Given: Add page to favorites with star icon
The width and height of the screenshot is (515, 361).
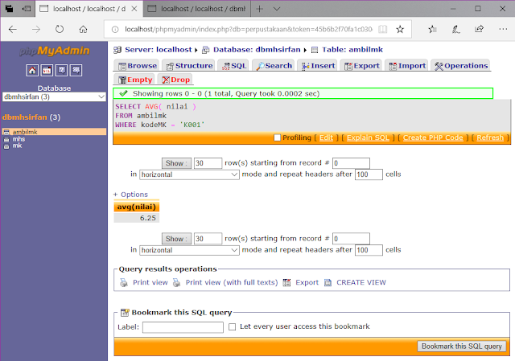Looking at the screenshot, I should coord(400,30).
